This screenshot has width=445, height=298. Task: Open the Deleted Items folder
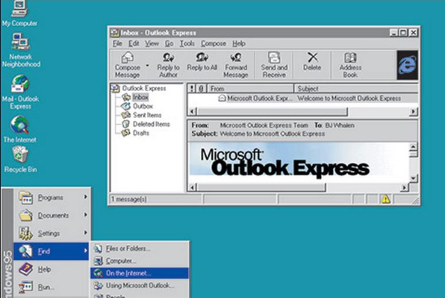[x=152, y=124]
